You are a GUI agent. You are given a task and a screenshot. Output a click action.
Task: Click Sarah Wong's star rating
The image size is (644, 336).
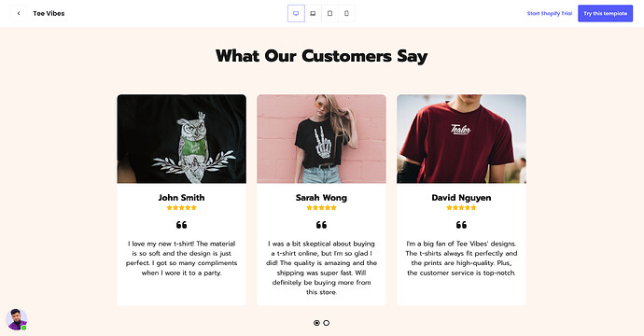tap(322, 208)
